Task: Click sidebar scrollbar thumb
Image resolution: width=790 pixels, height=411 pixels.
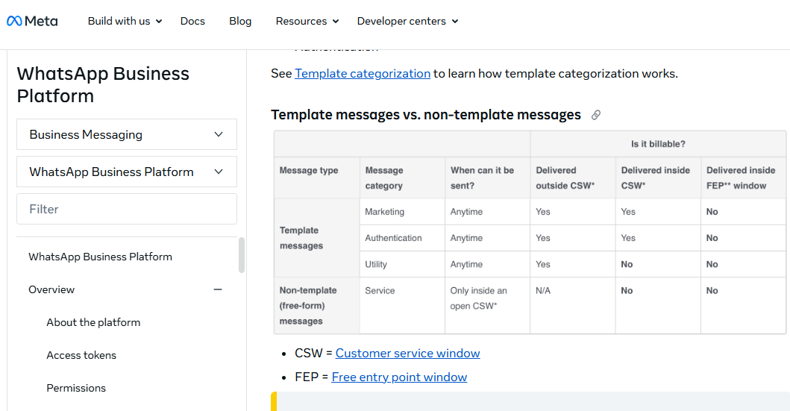Action: 242,255
